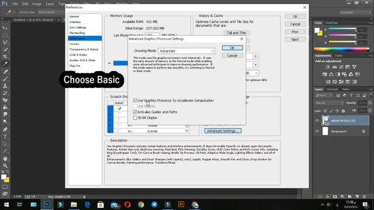Switch to the Channels tab

[x=333, y=89]
